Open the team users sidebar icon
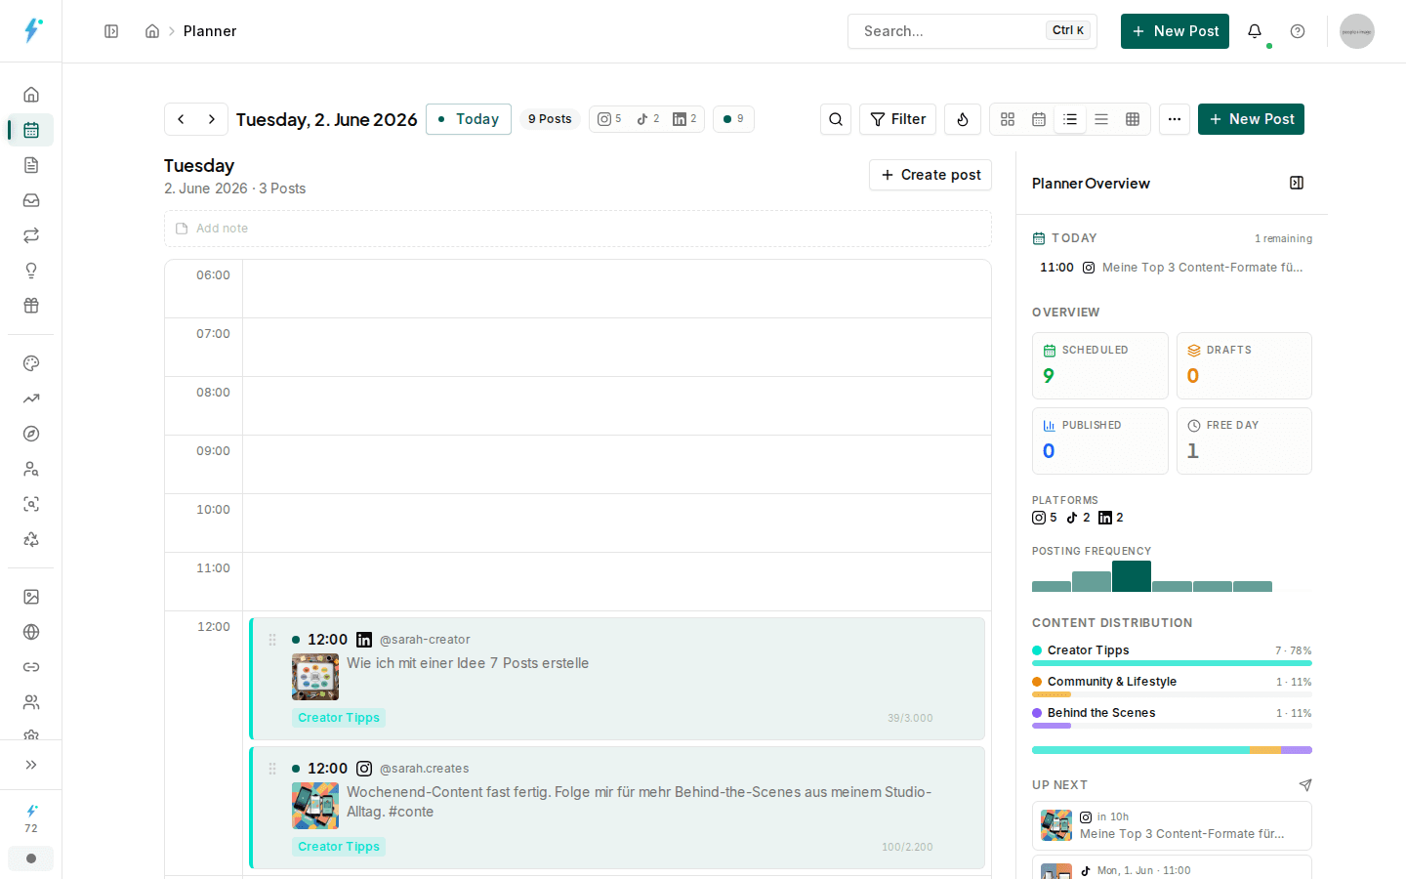 (x=31, y=702)
